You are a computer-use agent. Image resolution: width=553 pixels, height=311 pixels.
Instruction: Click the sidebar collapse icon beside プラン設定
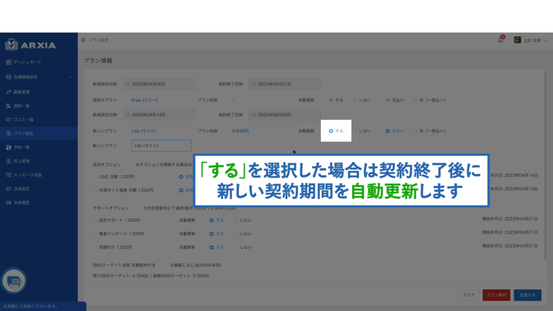coord(83,40)
